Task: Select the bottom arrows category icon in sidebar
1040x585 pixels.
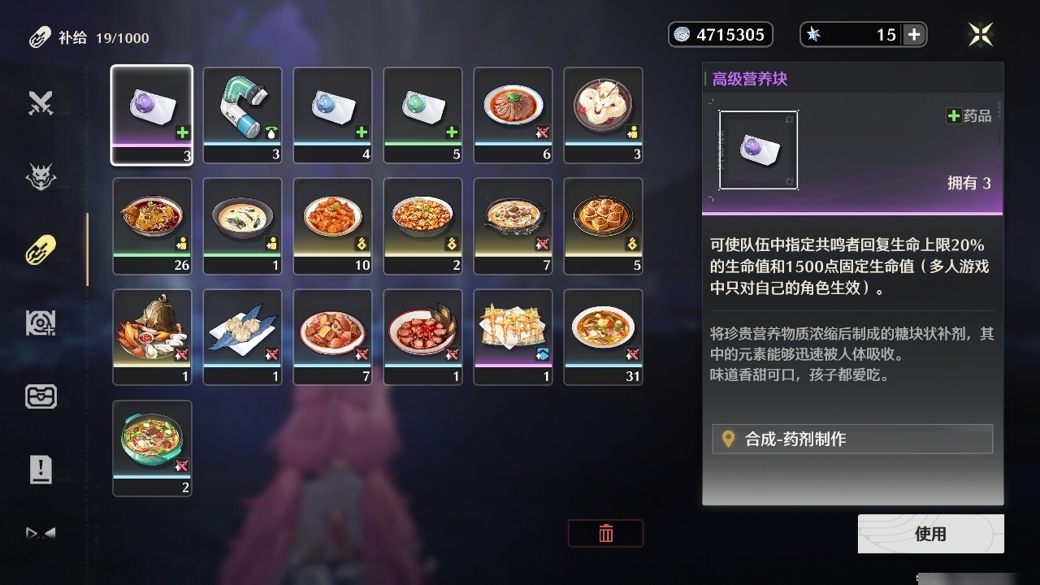Action: (x=41, y=533)
